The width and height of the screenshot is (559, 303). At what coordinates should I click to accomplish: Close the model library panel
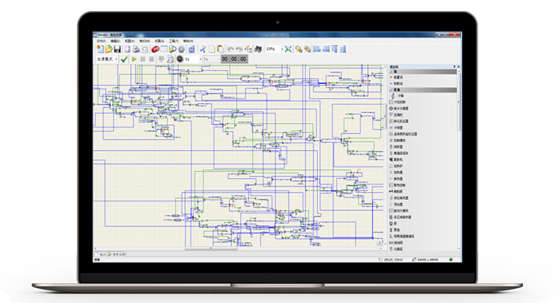coord(459,65)
